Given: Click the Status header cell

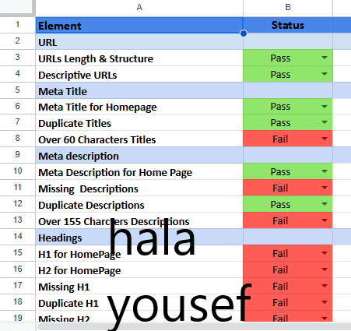Looking at the screenshot, I should coord(288,25).
